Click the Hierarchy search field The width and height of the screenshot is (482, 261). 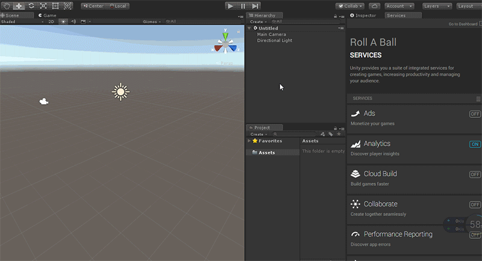pyautogui.click(x=305, y=22)
